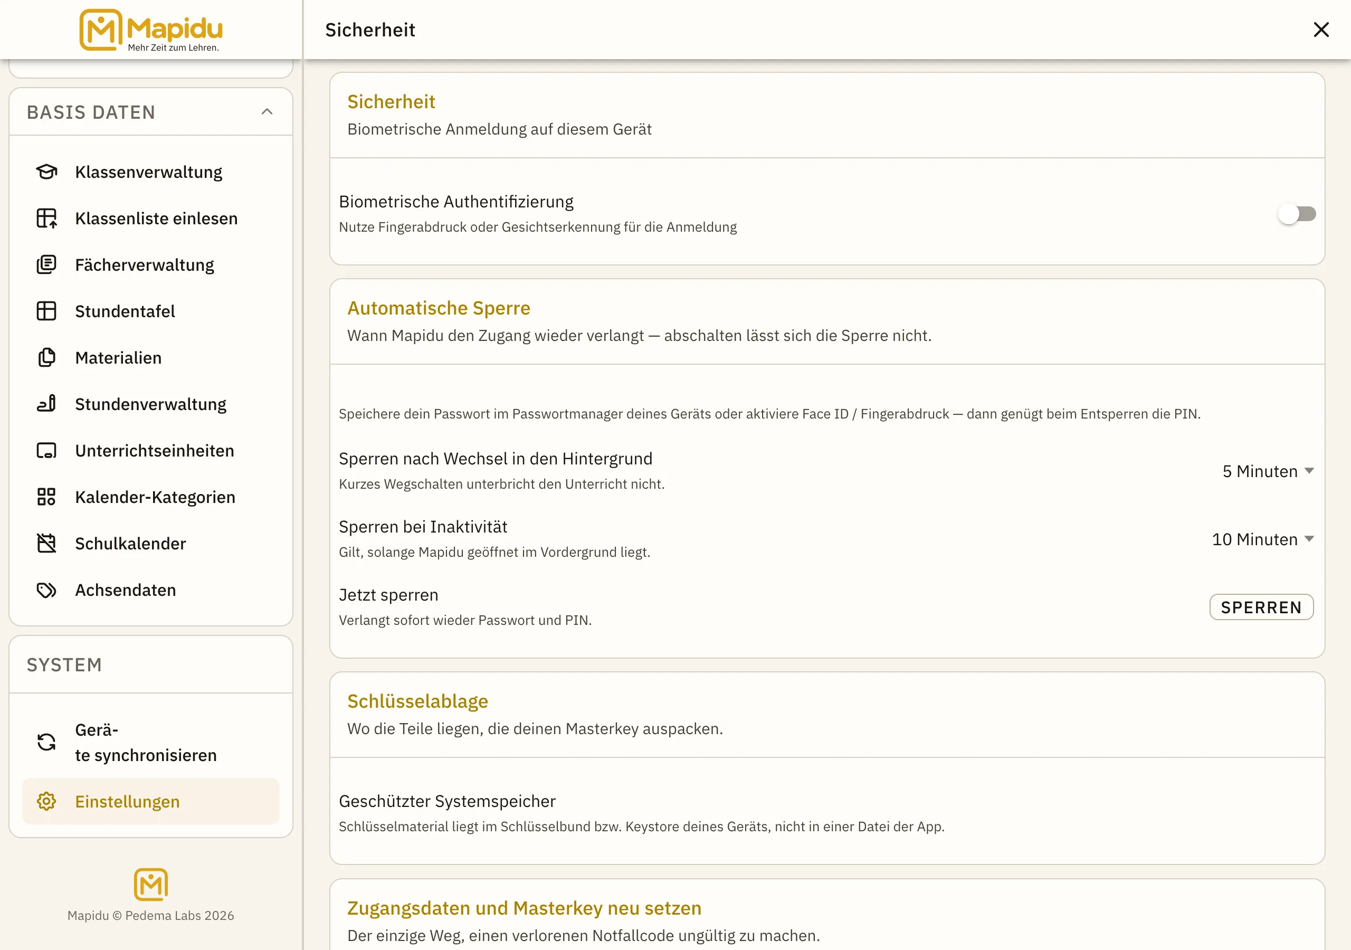Click the Kalender-Kategorien grid icon
Screen dimensions: 1351x950
click(x=46, y=497)
